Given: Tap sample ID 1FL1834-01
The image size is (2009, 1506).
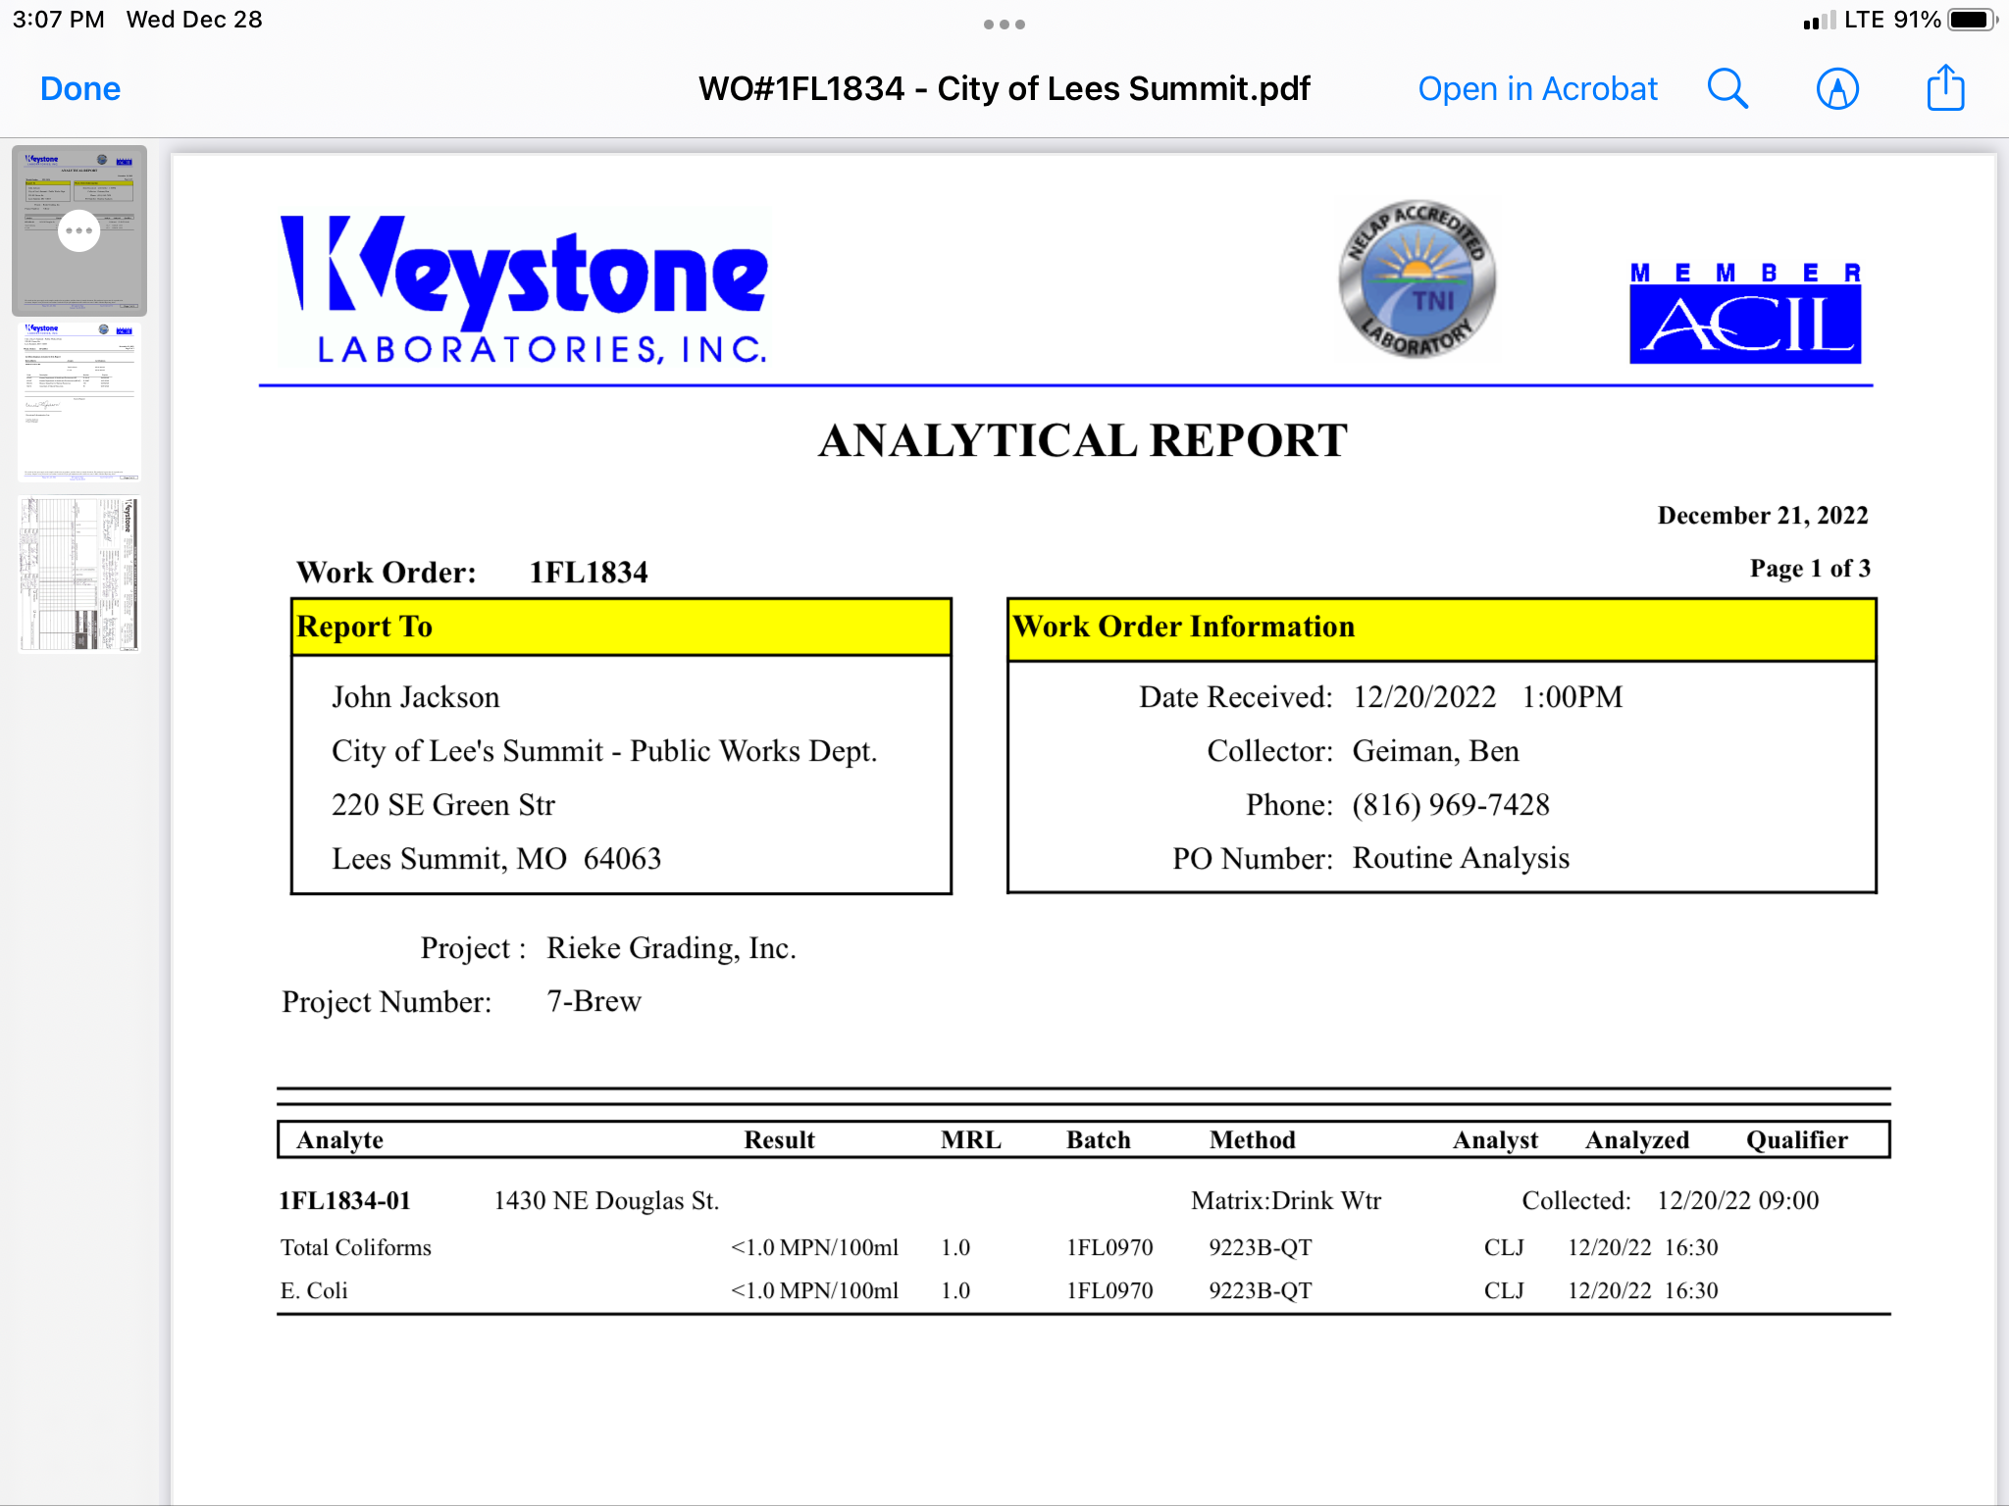Looking at the screenshot, I should (x=344, y=1201).
